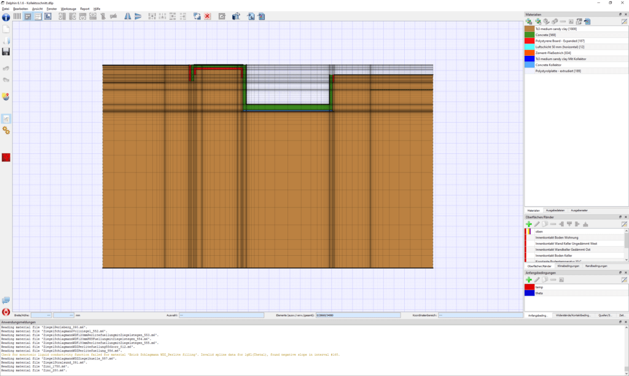Open the Bearbeiten menu
The width and height of the screenshot is (629, 376).
[x=20, y=9]
